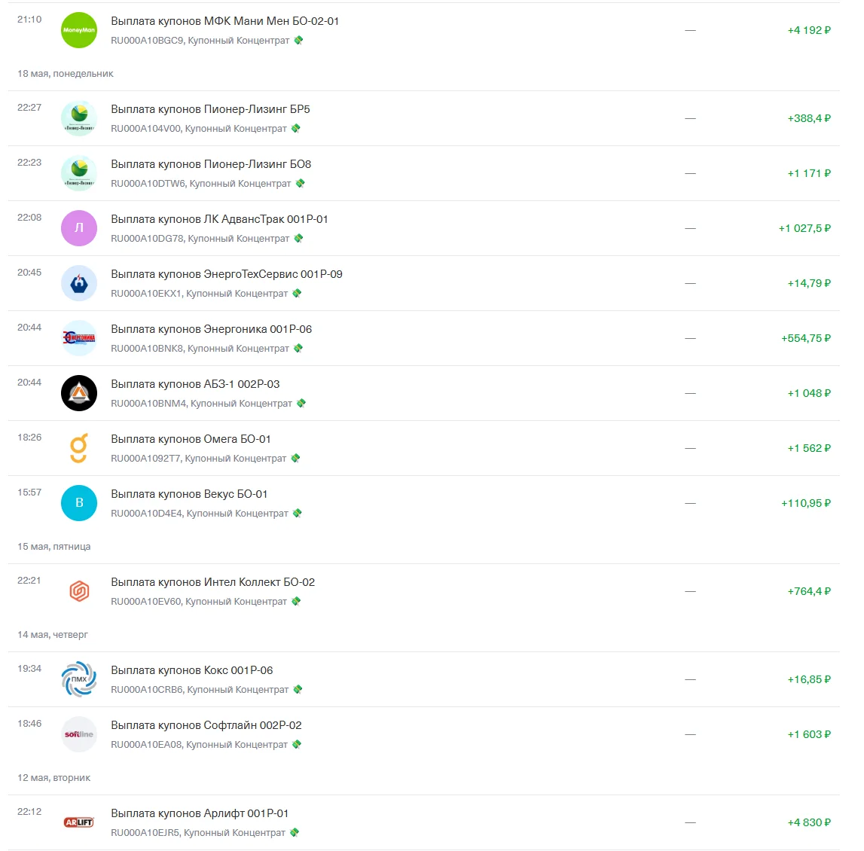
Task: Click the Softline logo icon
Action: click(x=79, y=734)
